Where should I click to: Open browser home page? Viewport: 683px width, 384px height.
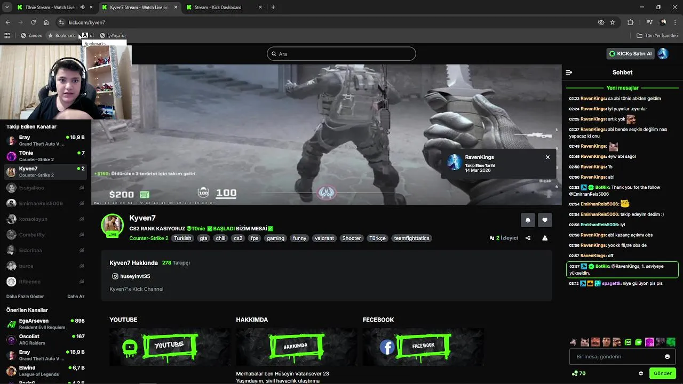click(x=46, y=22)
